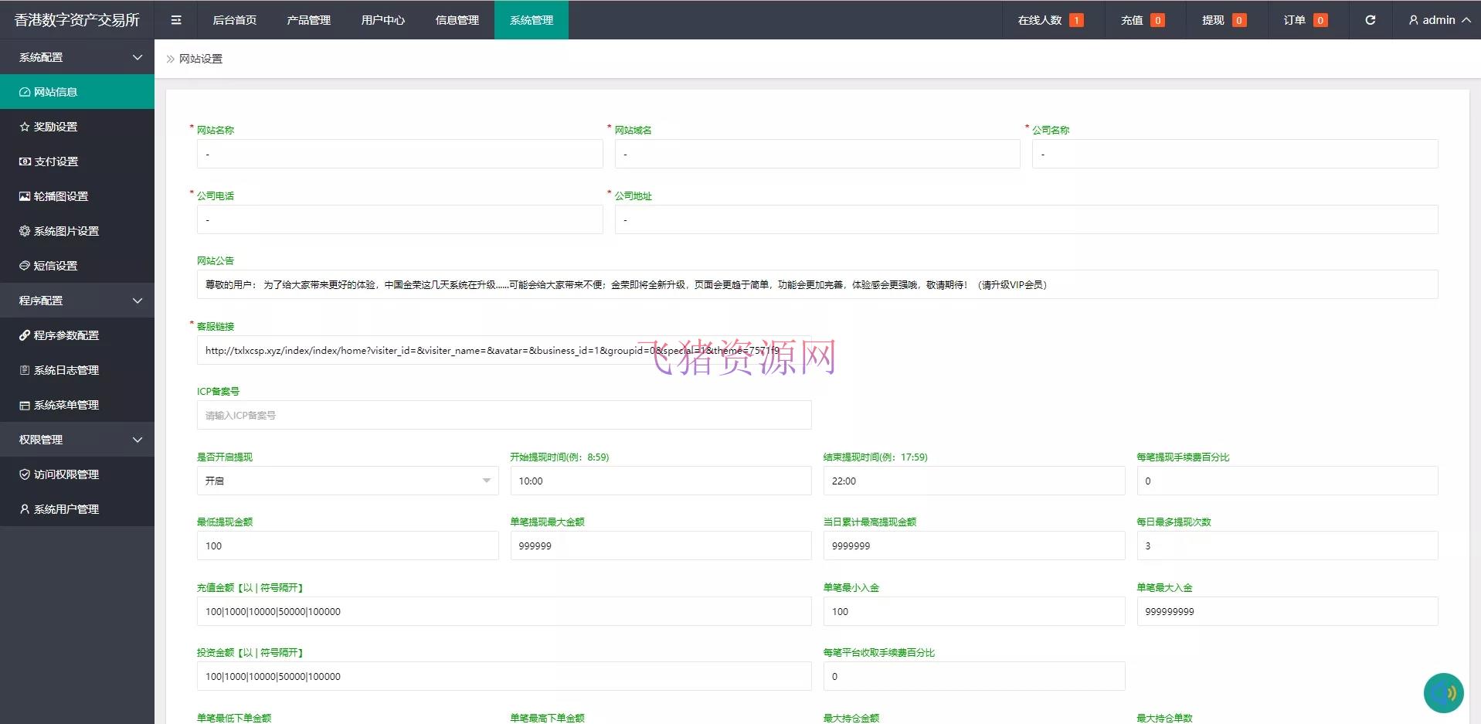This screenshot has height=724, width=1481.
Task: Open 支付设置 from the sidebar
Action: 53,161
